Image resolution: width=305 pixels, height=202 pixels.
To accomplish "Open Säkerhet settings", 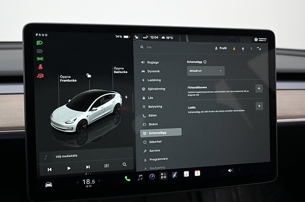I will [153, 142].
